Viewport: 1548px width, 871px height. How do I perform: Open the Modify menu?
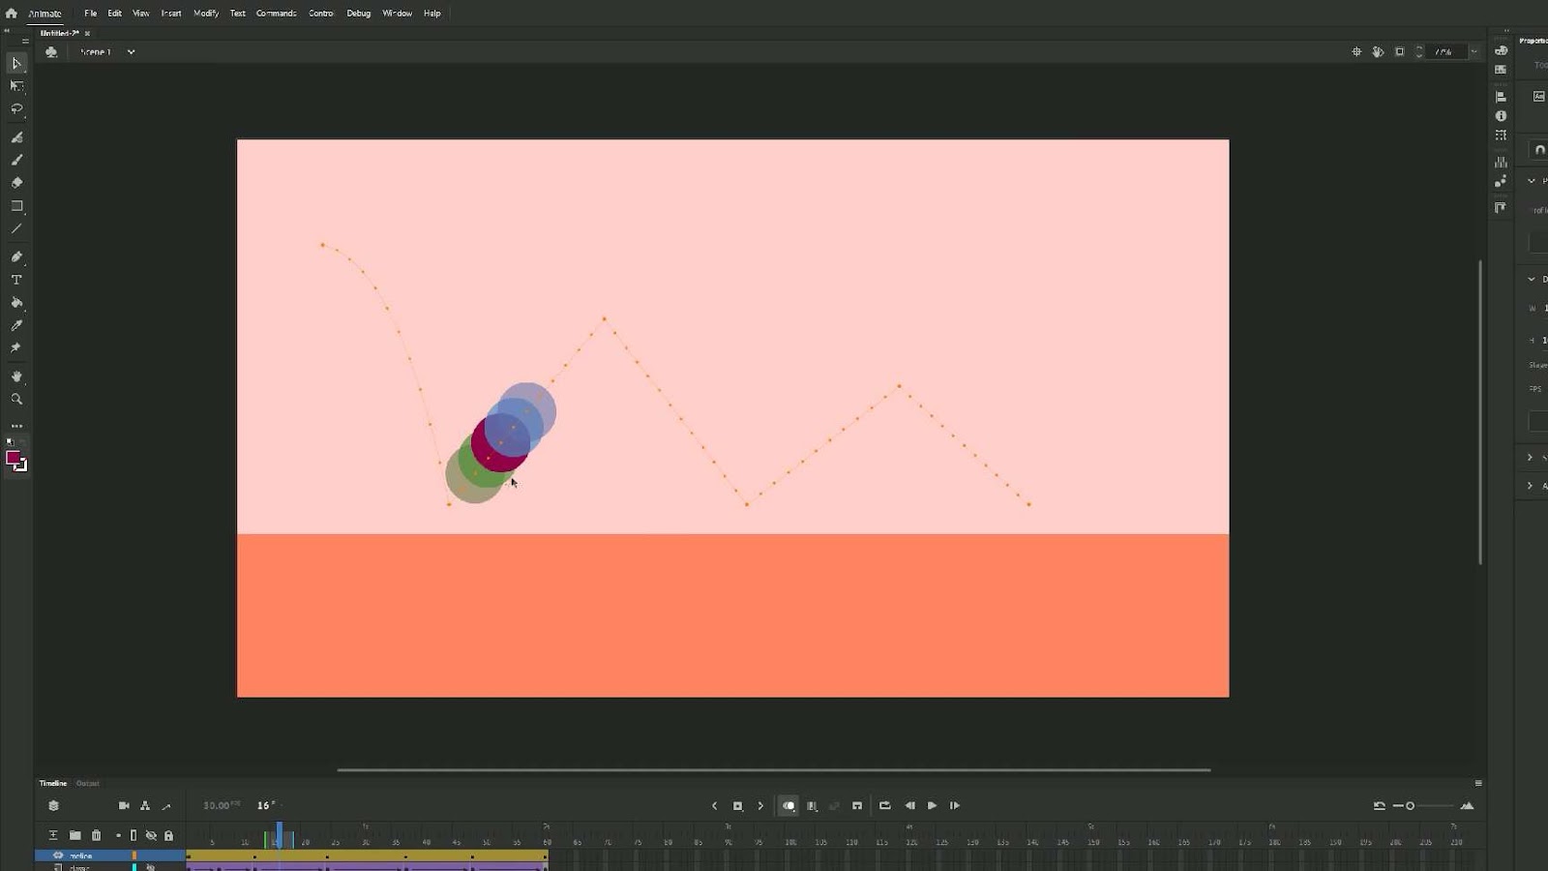[x=205, y=13]
